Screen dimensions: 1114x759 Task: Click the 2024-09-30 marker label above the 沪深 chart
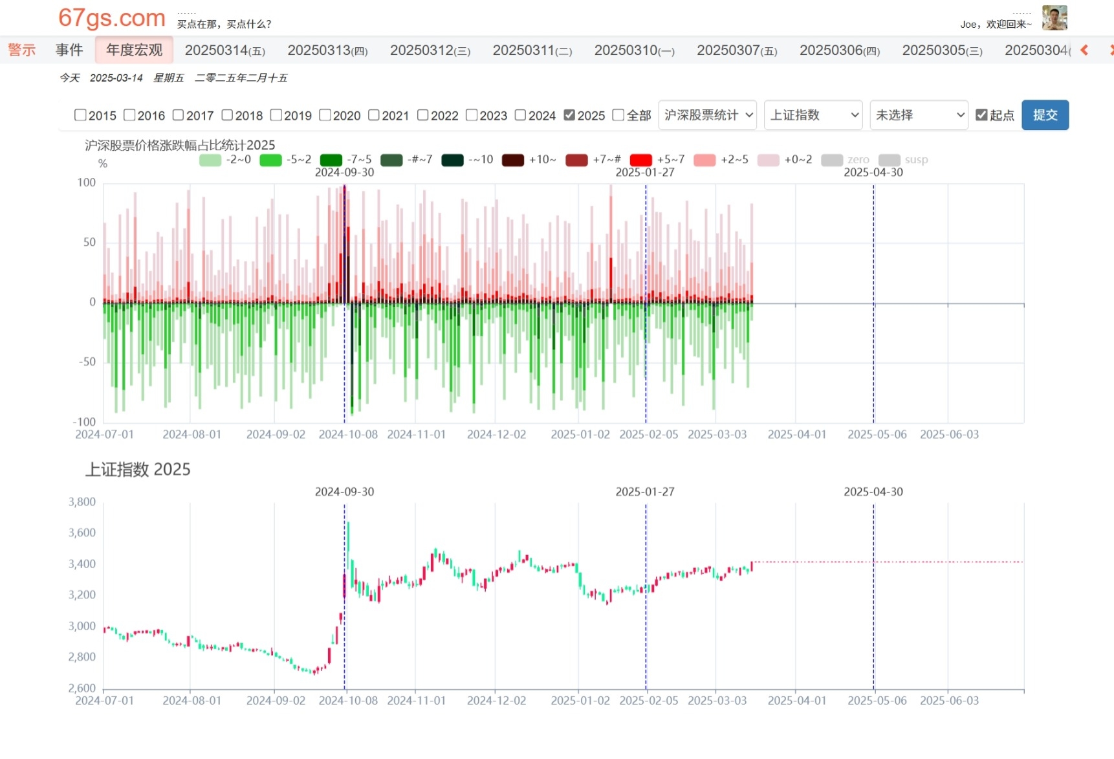click(345, 172)
